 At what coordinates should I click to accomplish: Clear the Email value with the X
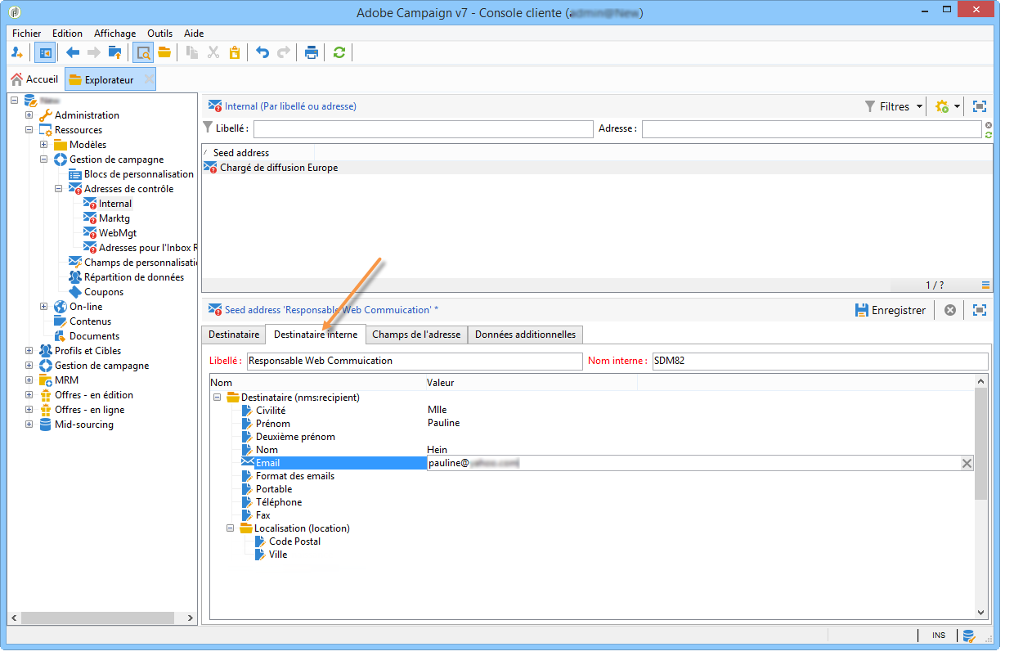(967, 463)
